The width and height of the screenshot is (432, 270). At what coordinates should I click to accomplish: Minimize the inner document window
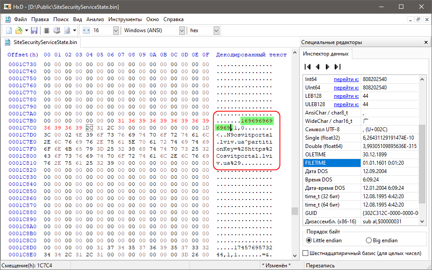click(x=410, y=19)
